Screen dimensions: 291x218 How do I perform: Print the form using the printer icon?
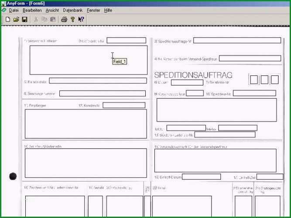click(64, 19)
